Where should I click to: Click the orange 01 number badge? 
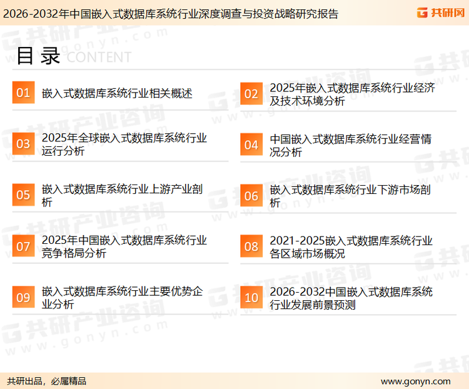tap(23, 93)
